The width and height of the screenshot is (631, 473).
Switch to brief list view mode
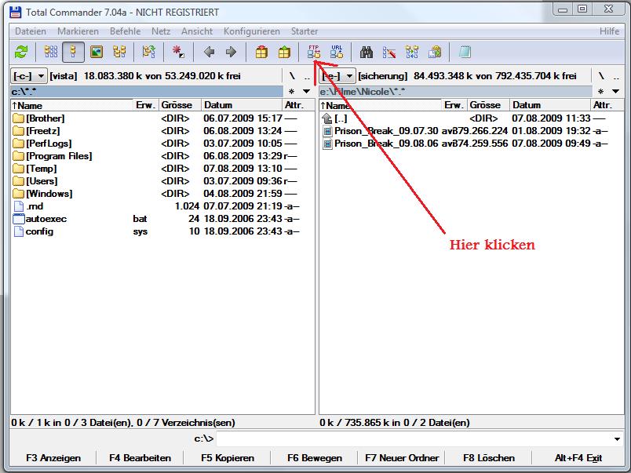tap(51, 52)
